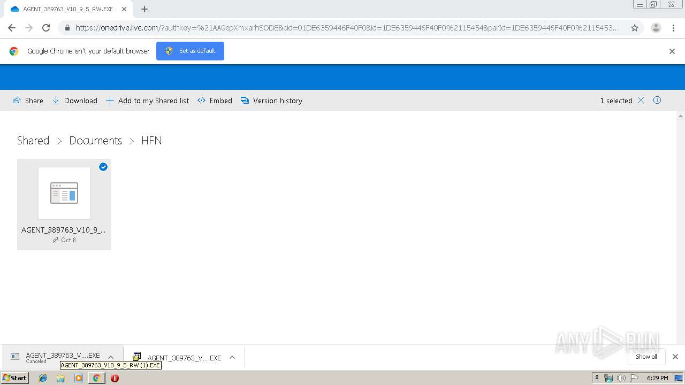Click the address bar URL
This screenshot has width=685, height=385.
pyautogui.click(x=347, y=28)
